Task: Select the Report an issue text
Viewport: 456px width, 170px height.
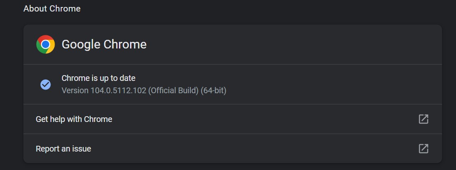Action: pos(63,149)
